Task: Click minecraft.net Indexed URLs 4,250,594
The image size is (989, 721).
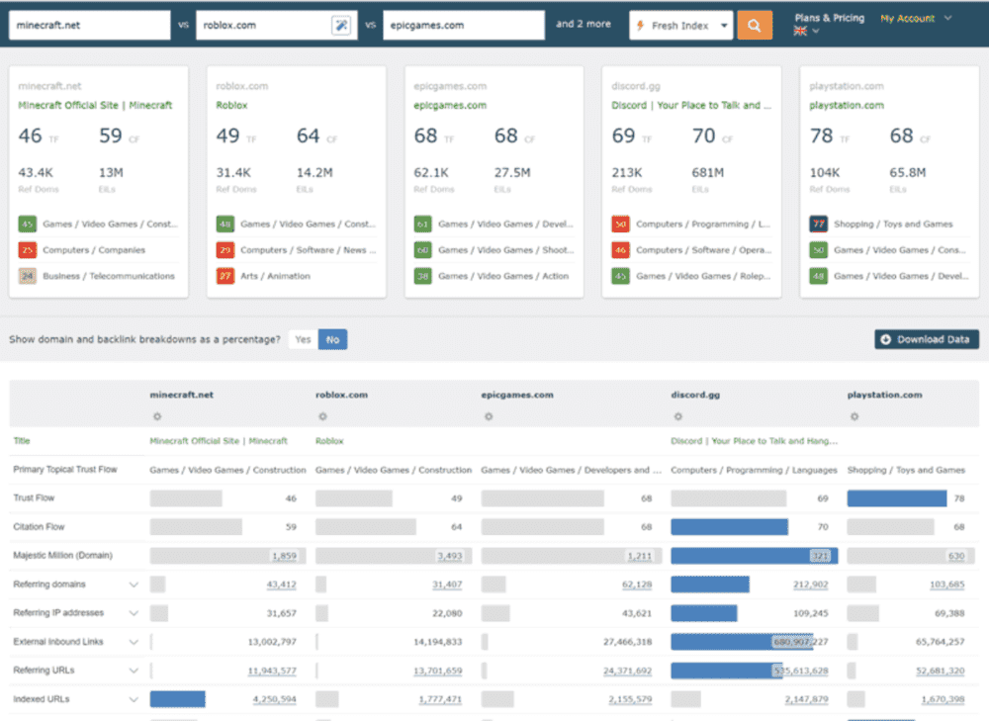Action: point(274,699)
